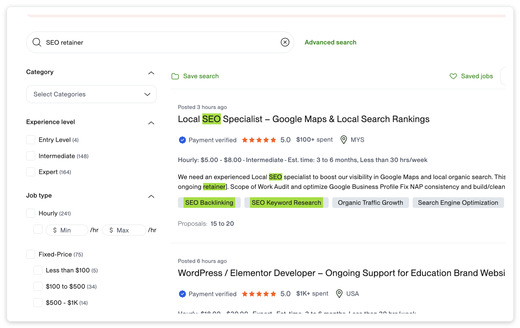Viewport: 520px width, 328px height.
Task: Check the $100 to $500 option
Action: click(38, 286)
